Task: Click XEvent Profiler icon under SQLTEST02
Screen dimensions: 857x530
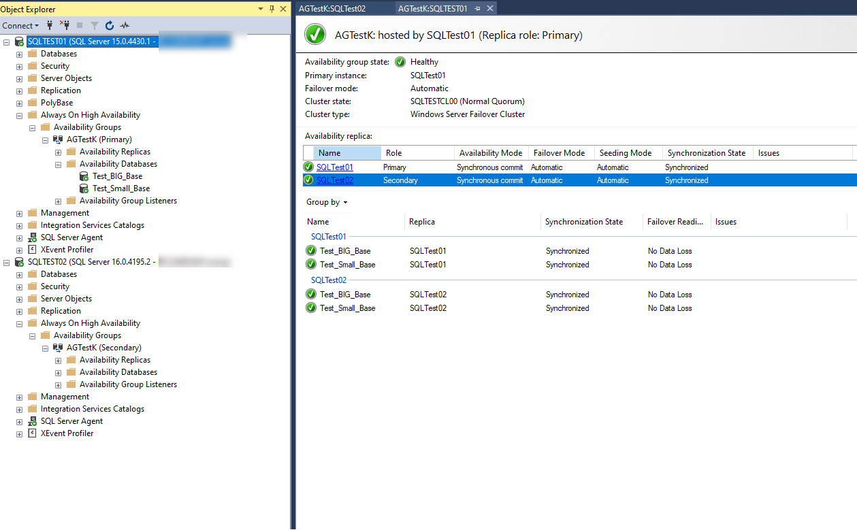Action: (33, 433)
